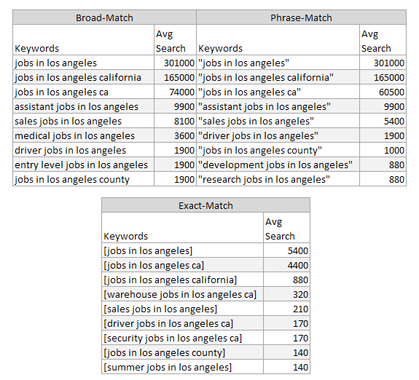
Task: Select the Phrase-Match header cell
Action: 301,17
